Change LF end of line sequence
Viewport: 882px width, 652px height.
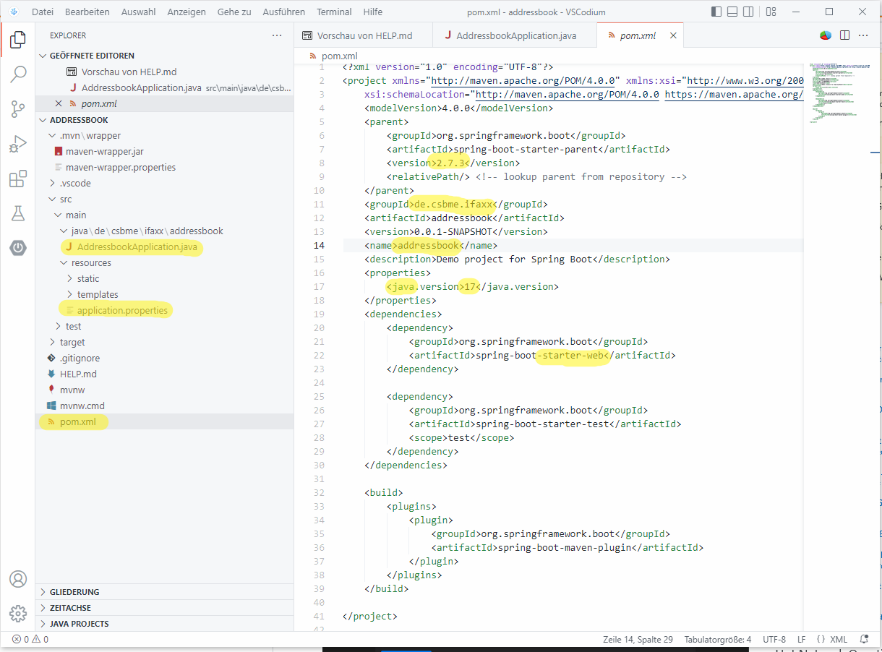pos(802,640)
